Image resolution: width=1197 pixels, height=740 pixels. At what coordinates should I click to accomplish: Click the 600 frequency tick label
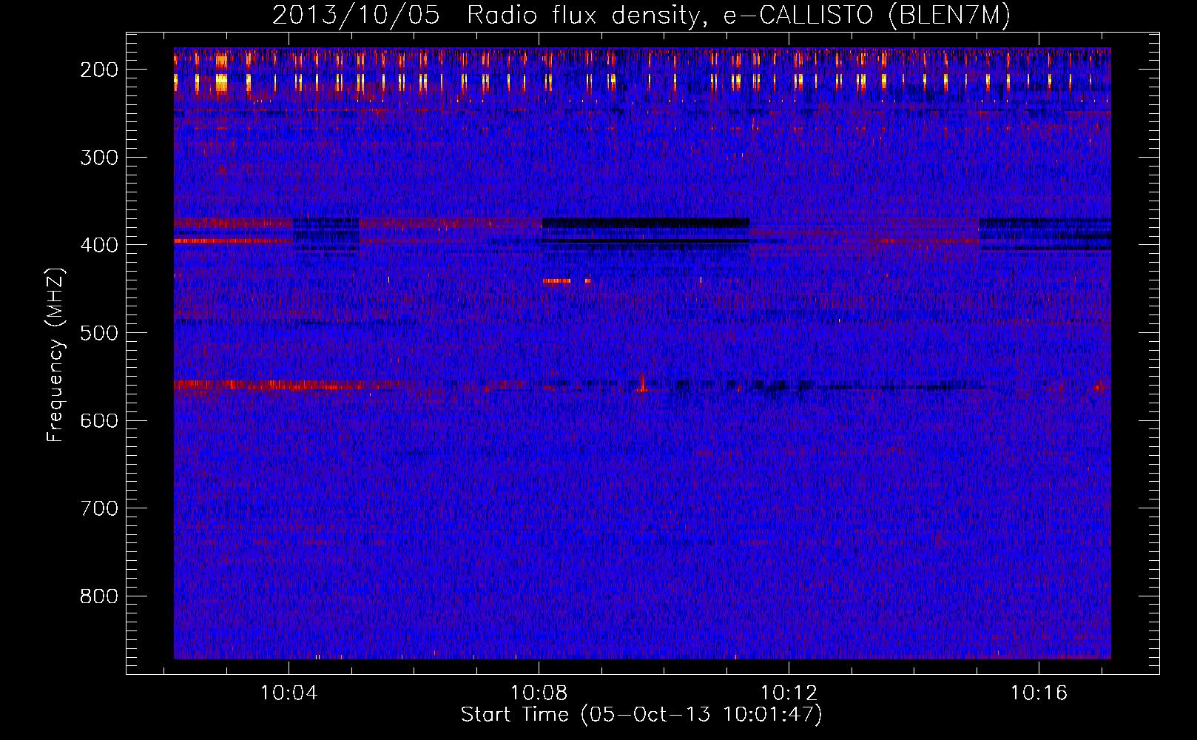point(99,420)
